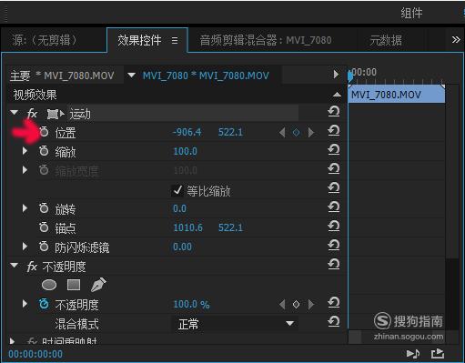The height and width of the screenshot is (363, 465).
Task: Go to next 不透明度 keyframe
Action: (x=311, y=304)
